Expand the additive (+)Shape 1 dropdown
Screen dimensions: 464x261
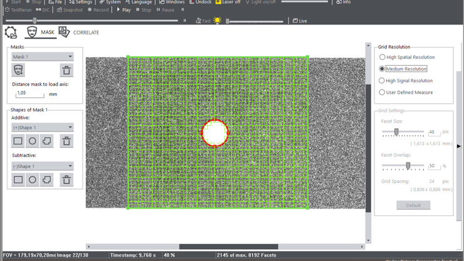click(x=43, y=128)
